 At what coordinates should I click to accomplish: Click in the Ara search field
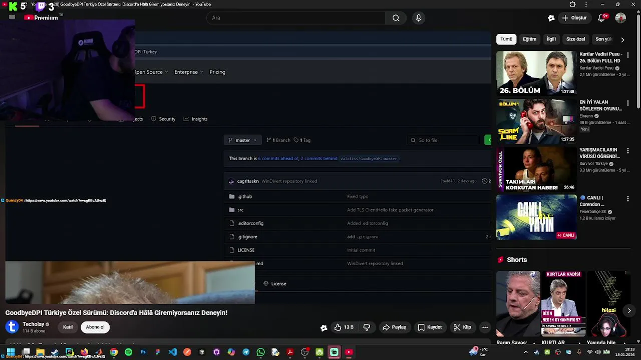pos(296,18)
